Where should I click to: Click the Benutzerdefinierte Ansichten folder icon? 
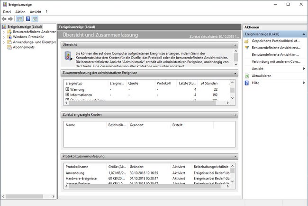pyautogui.click(x=9, y=32)
